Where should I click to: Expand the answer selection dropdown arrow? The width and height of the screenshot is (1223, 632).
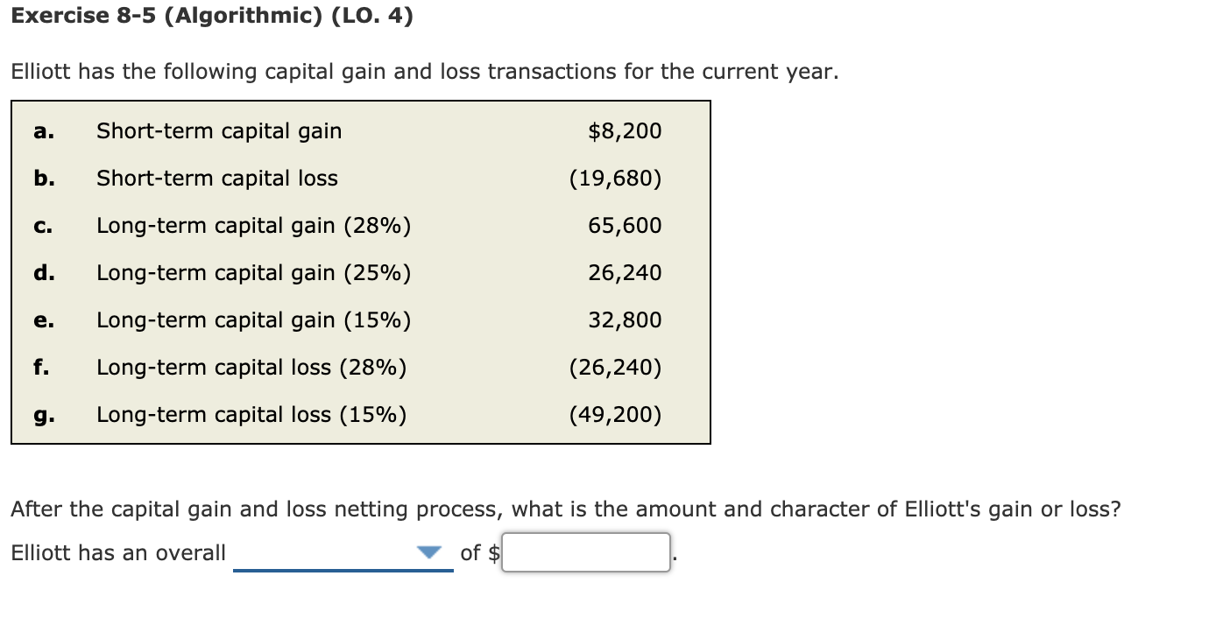(428, 551)
